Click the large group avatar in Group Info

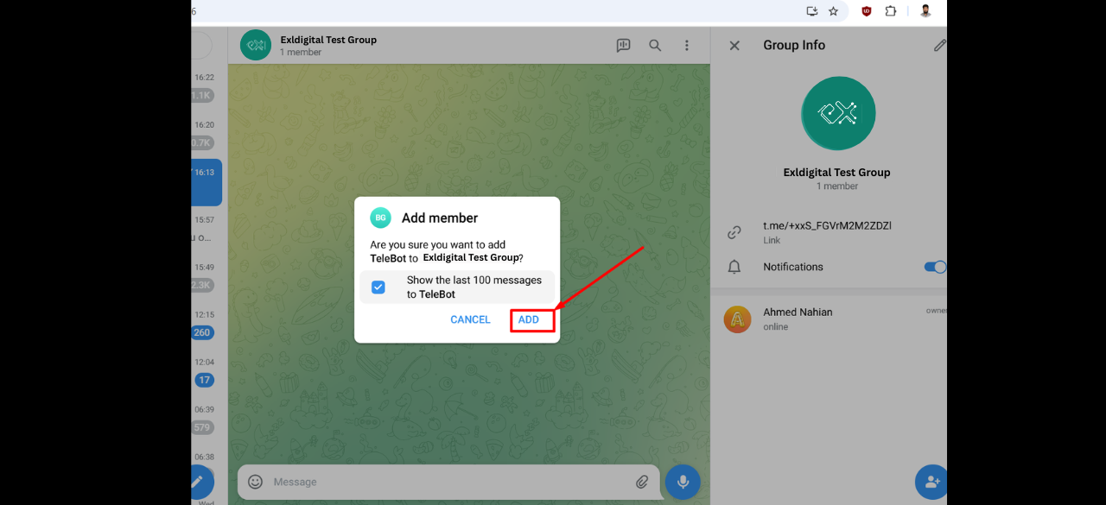838,113
